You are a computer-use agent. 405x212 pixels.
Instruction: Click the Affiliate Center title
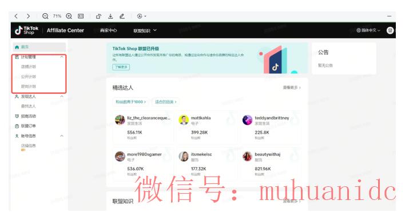point(65,30)
